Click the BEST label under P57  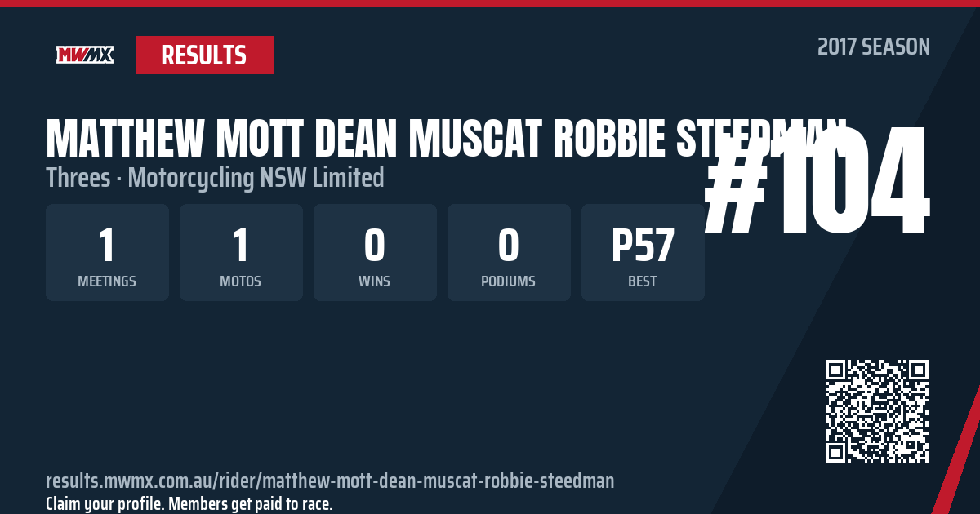click(643, 281)
